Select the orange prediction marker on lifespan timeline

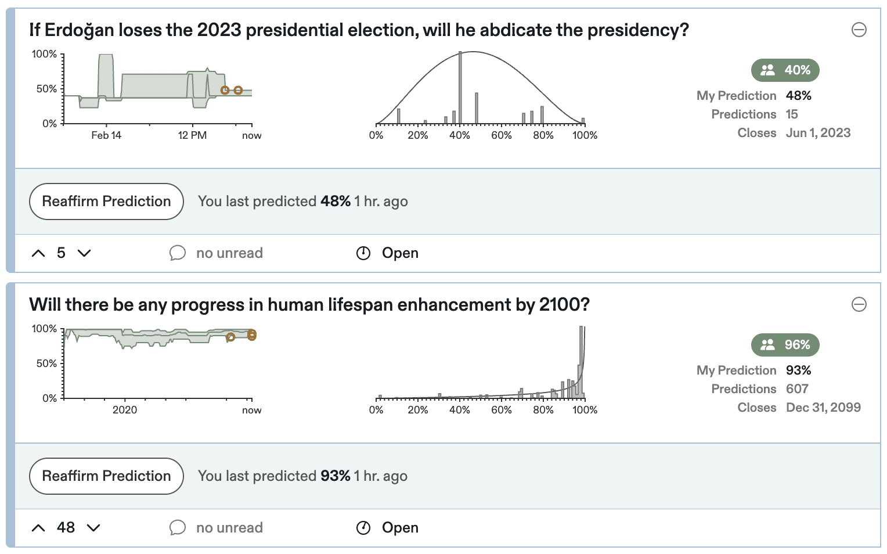251,334
